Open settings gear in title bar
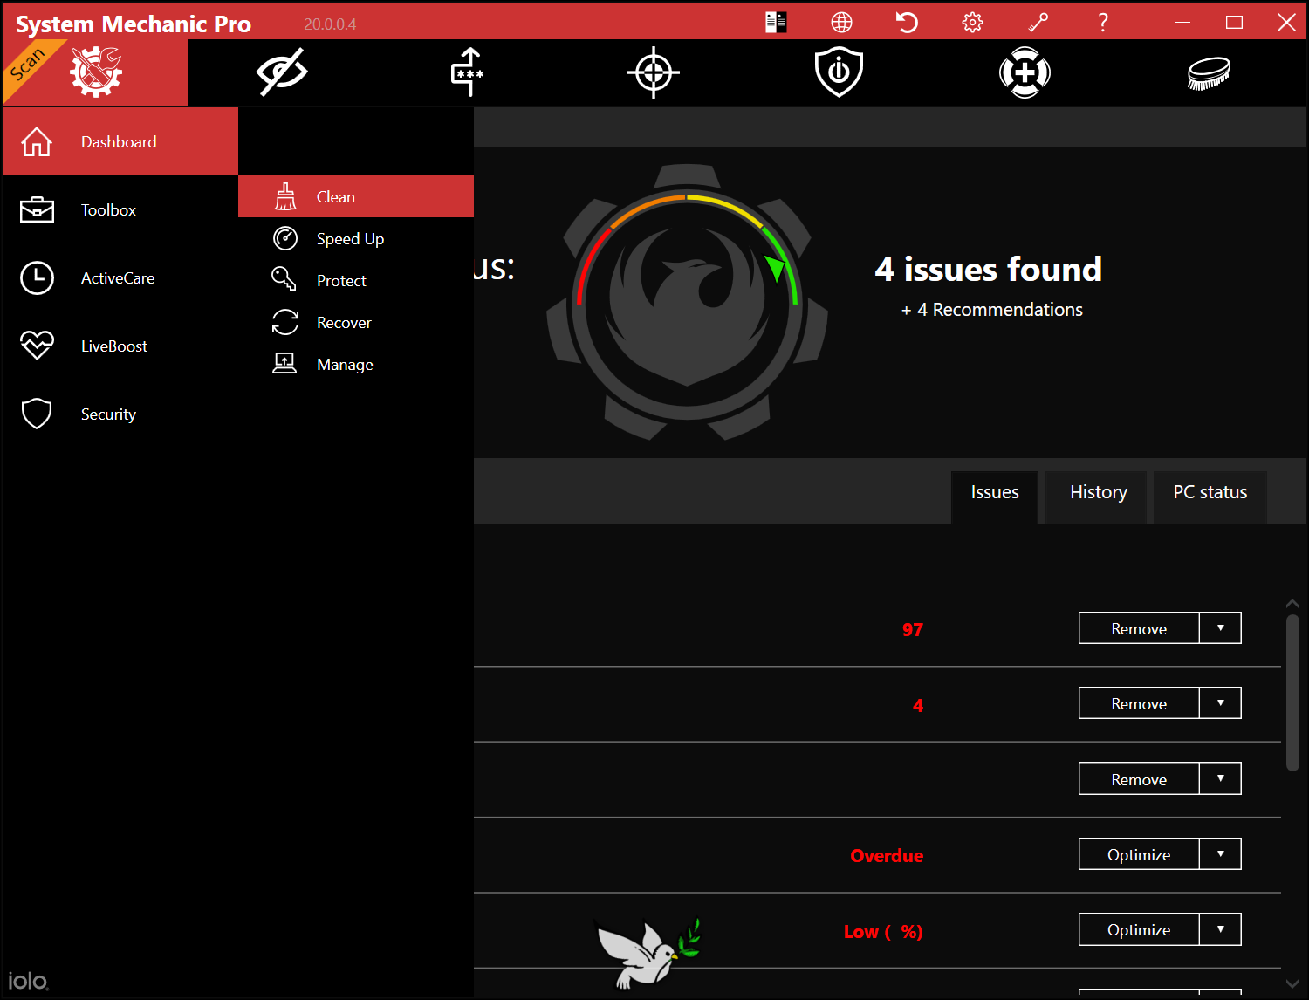1309x1000 pixels. 972,22
